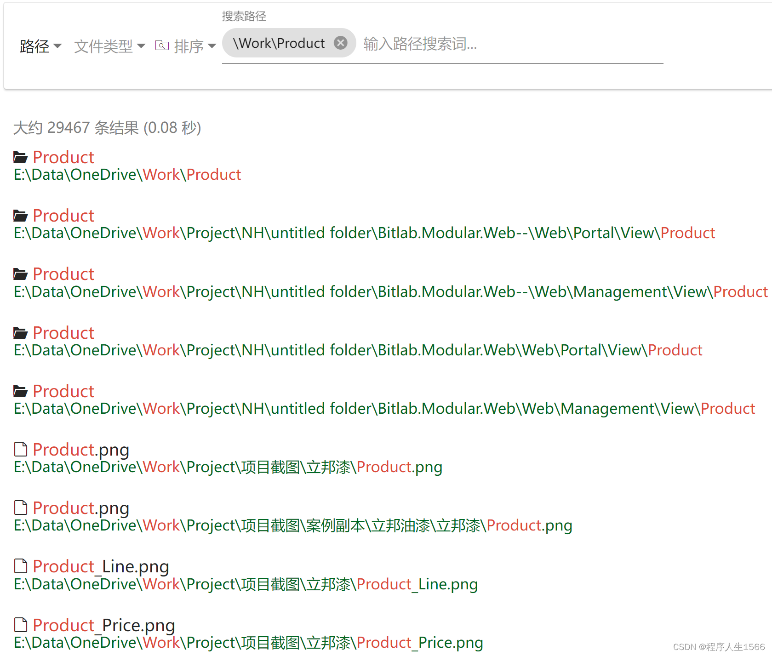Click path ending Web--\Web\Portal\View\Product
Screen dimensions: 772x656
point(365,233)
